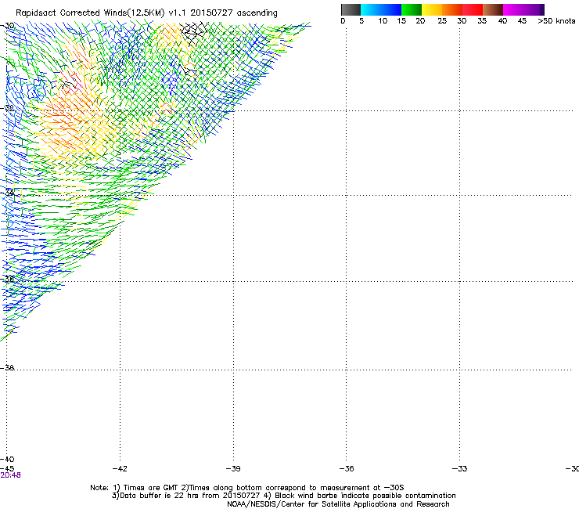Click the cyan-blue 5-15 knots color band
Image resolution: width=579 pixels, height=509 pixels.
(x=381, y=9)
